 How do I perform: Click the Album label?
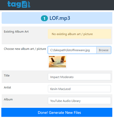pos(8,99)
